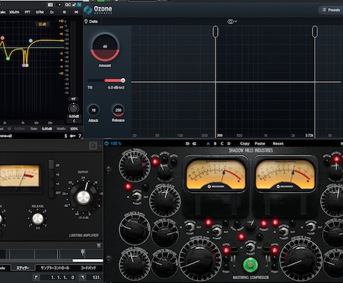This screenshot has height=283, width=343.
Task: Toggle the Shadow Hills power bypass icon
Action: 107,144
